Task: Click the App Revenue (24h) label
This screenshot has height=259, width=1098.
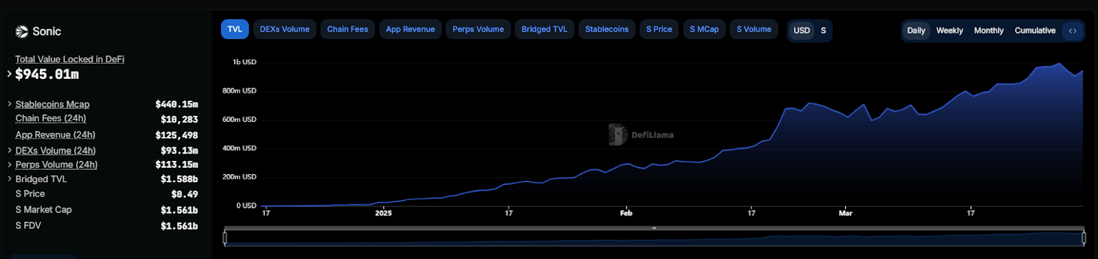Action: click(56, 135)
